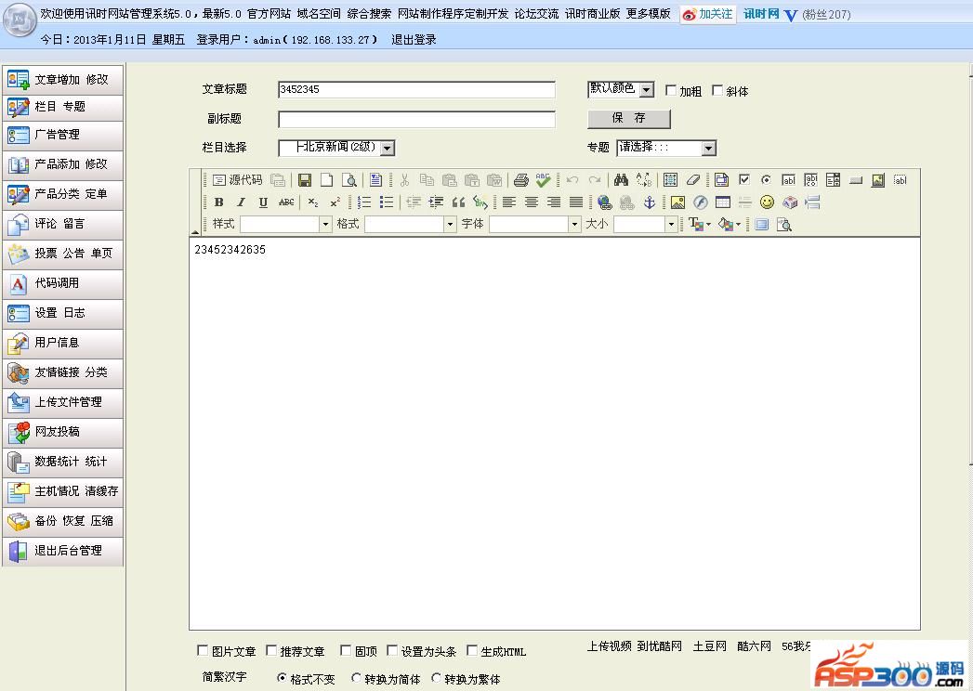Click the Anchor icon in toolbar

coord(650,202)
